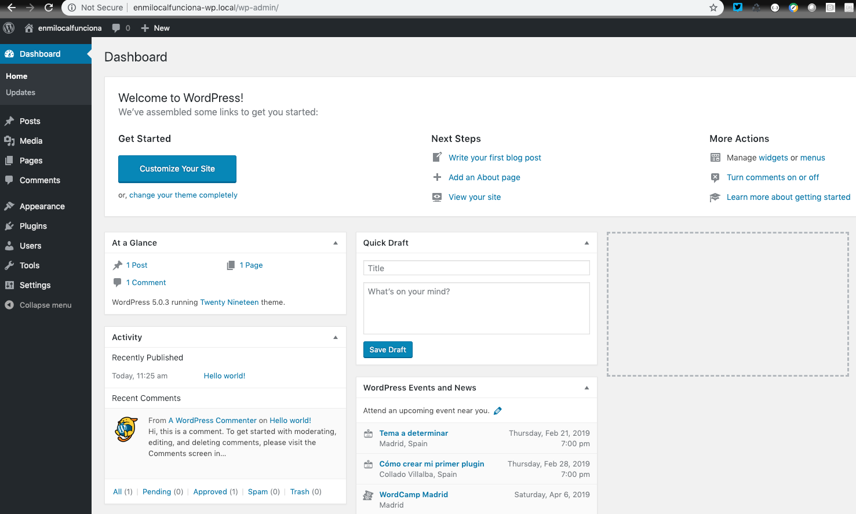856x514 pixels.
Task: Focus the What's on your mind textarea
Action: (x=476, y=308)
